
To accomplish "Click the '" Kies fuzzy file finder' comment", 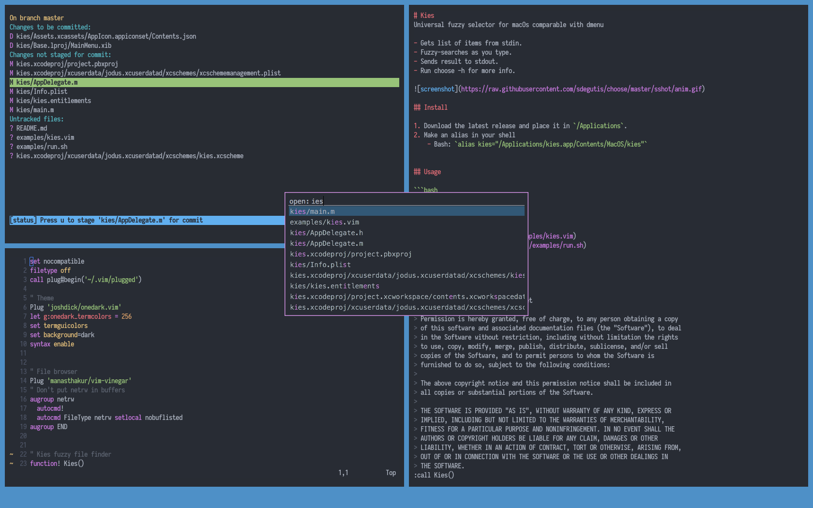I will [x=71, y=454].
